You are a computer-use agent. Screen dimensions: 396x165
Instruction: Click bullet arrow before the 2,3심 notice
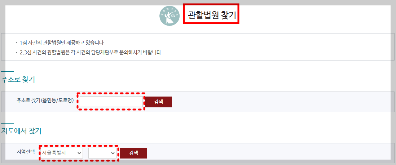click(17, 53)
